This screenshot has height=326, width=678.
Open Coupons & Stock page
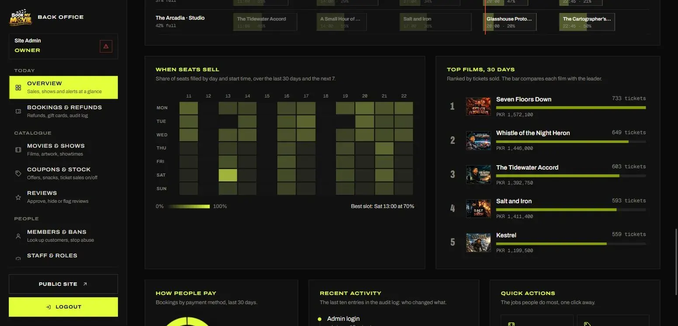coord(63,173)
